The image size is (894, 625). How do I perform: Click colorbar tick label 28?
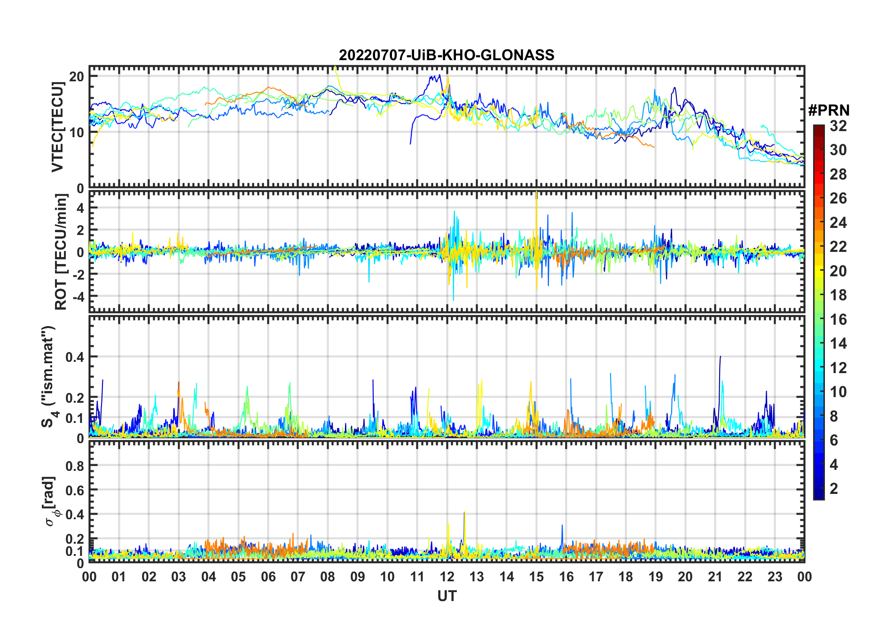pyautogui.click(x=838, y=174)
